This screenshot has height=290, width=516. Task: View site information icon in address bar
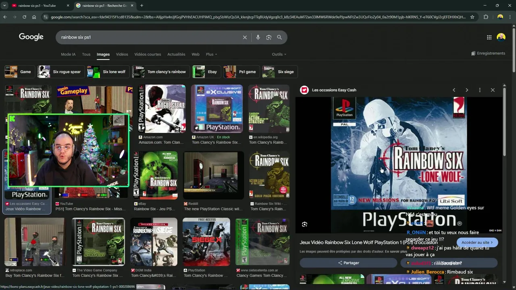click(46, 17)
